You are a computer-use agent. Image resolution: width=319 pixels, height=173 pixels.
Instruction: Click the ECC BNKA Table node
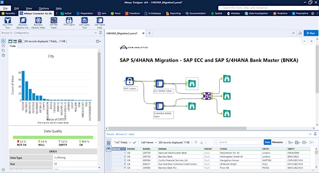point(159,84)
